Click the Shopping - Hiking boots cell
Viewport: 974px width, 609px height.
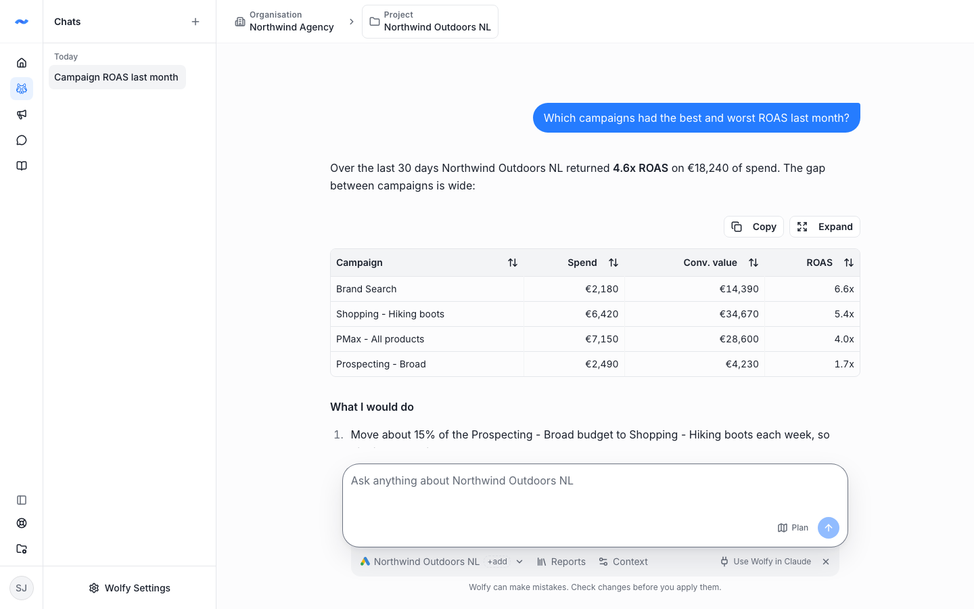coord(427,314)
